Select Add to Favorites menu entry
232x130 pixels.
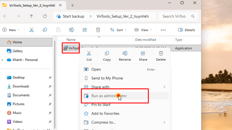[105, 114]
